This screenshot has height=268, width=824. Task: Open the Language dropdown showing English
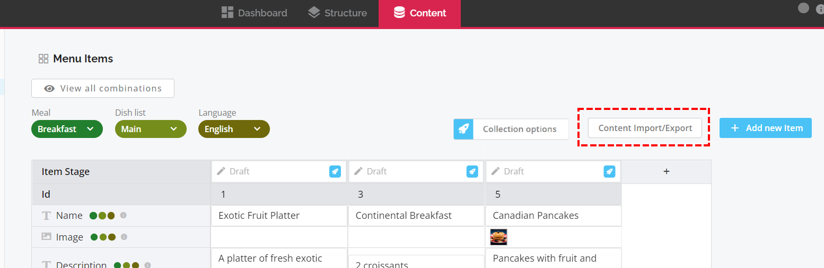coord(234,129)
